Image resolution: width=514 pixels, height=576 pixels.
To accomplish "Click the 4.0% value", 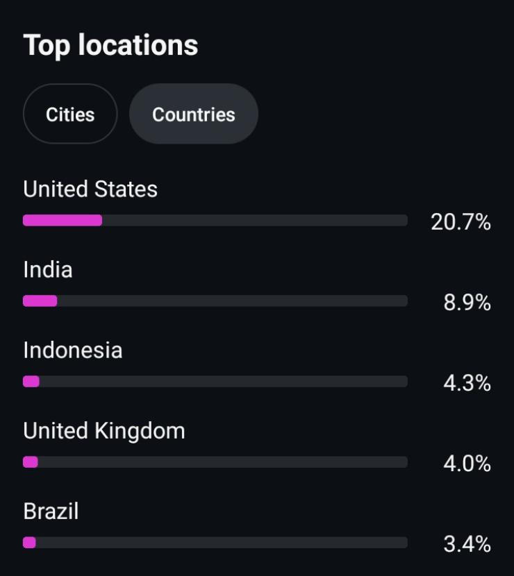I will pos(467,464).
